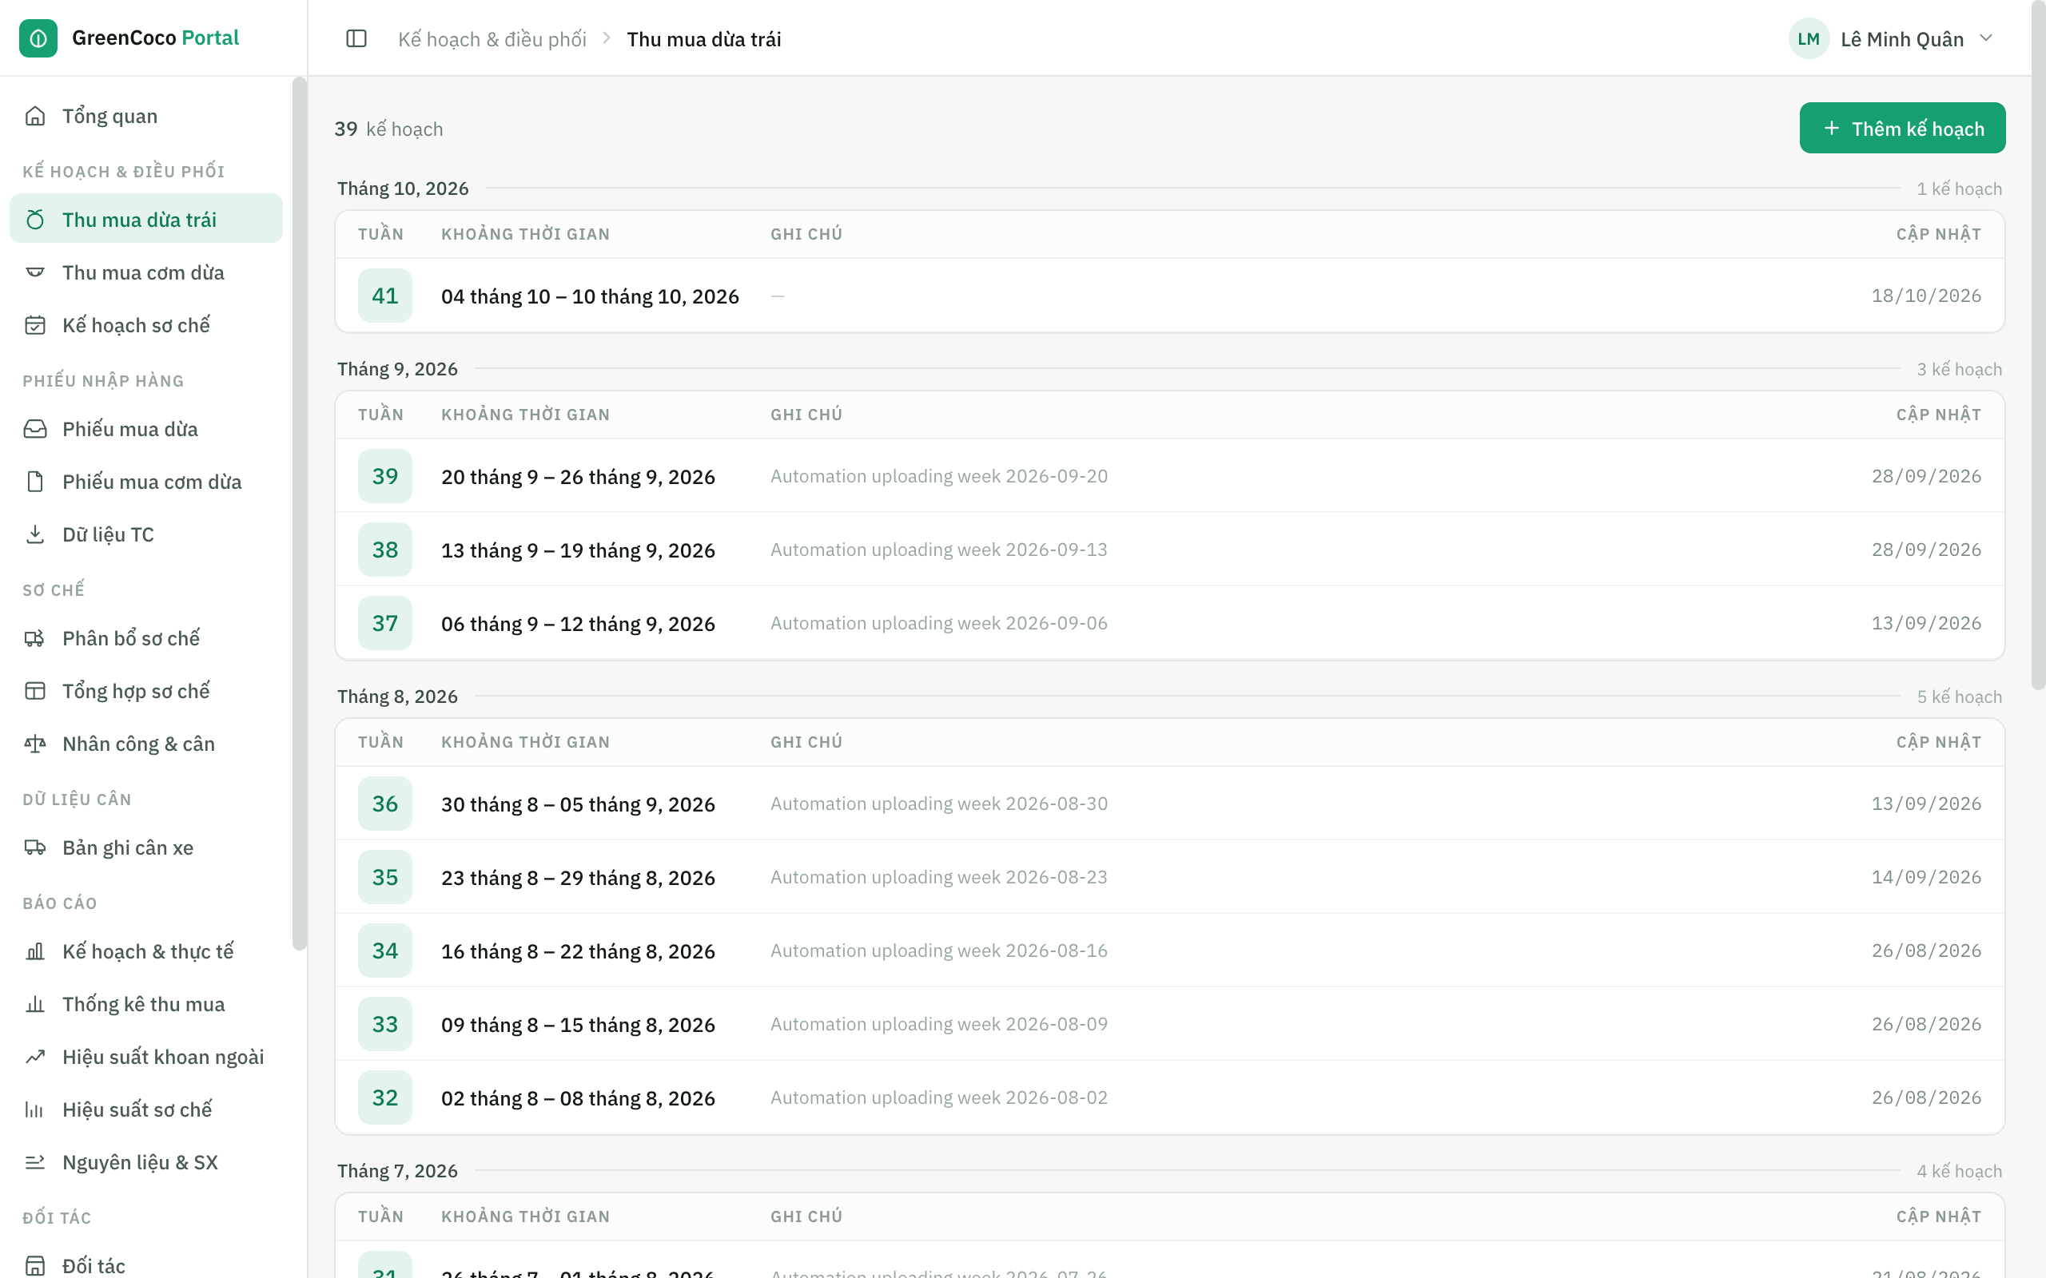Viewport: 2046px width, 1278px height.
Task: Open the Lê Minh Quân user dropdown chevron
Action: (x=1987, y=39)
